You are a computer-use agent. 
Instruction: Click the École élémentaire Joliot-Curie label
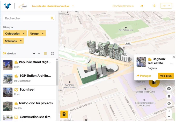[x=144, y=104]
